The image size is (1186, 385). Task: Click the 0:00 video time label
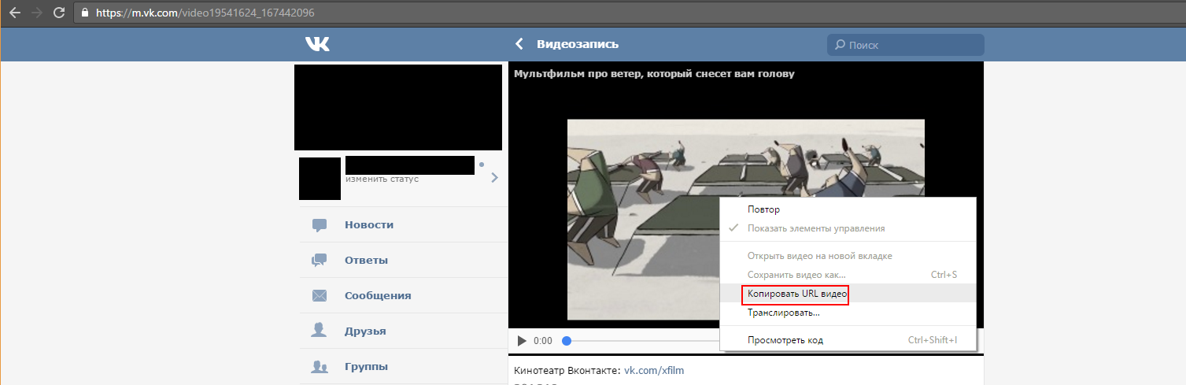(543, 341)
